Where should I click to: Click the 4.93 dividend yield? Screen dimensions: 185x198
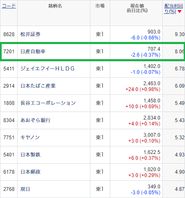[x=180, y=155]
